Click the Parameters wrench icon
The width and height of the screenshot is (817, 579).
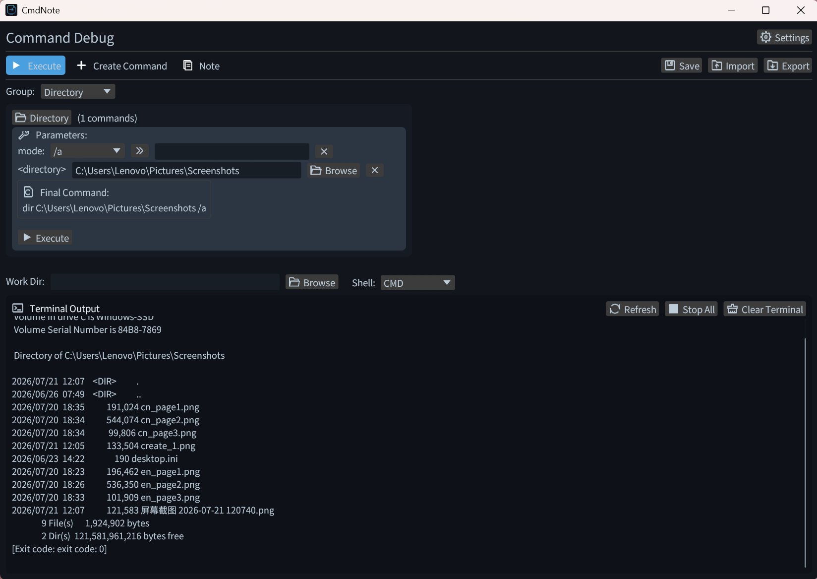point(24,135)
